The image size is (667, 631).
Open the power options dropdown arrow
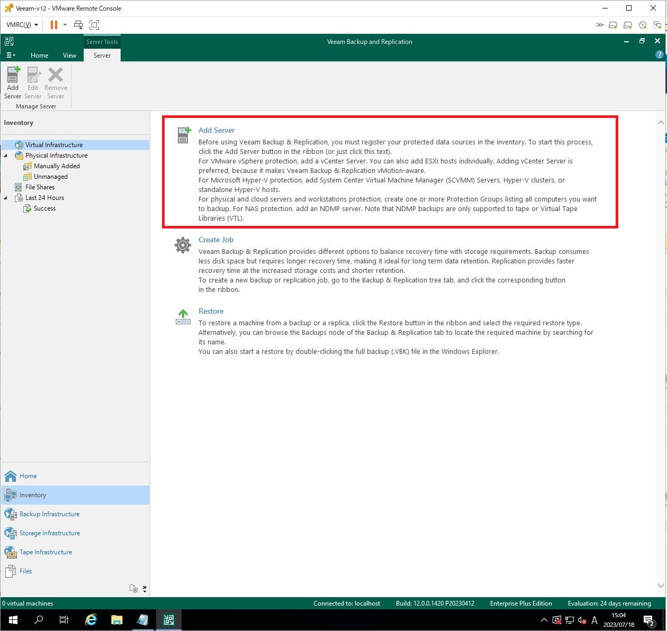pyautogui.click(x=65, y=25)
